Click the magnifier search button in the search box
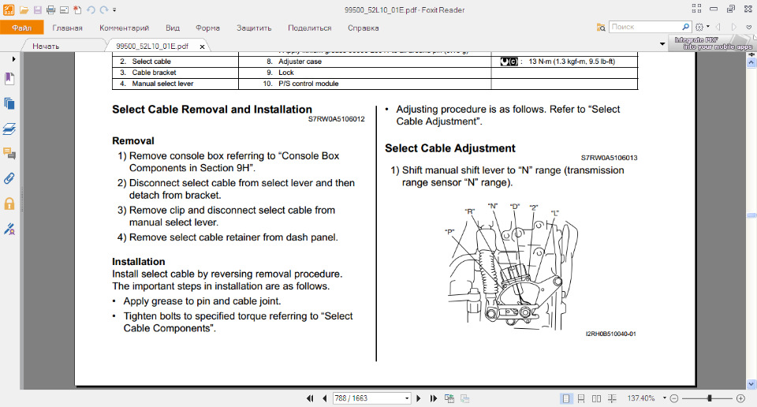The image size is (757, 407). pos(685,27)
